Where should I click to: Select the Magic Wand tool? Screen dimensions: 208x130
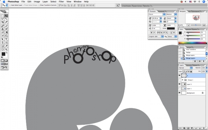coord(6,19)
